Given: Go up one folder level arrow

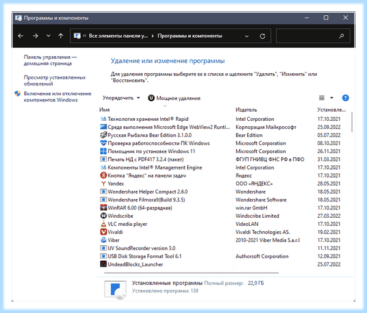Looking at the screenshot, I should coord(61,36).
